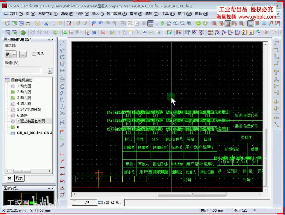Image resolution: width=285 pixels, height=215 pixels.
Task: Click the '...' filter settings button
Action: (x=23, y=54)
